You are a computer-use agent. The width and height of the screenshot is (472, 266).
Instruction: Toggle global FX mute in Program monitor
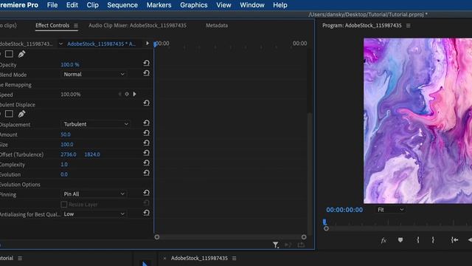click(x=383, y=240)
